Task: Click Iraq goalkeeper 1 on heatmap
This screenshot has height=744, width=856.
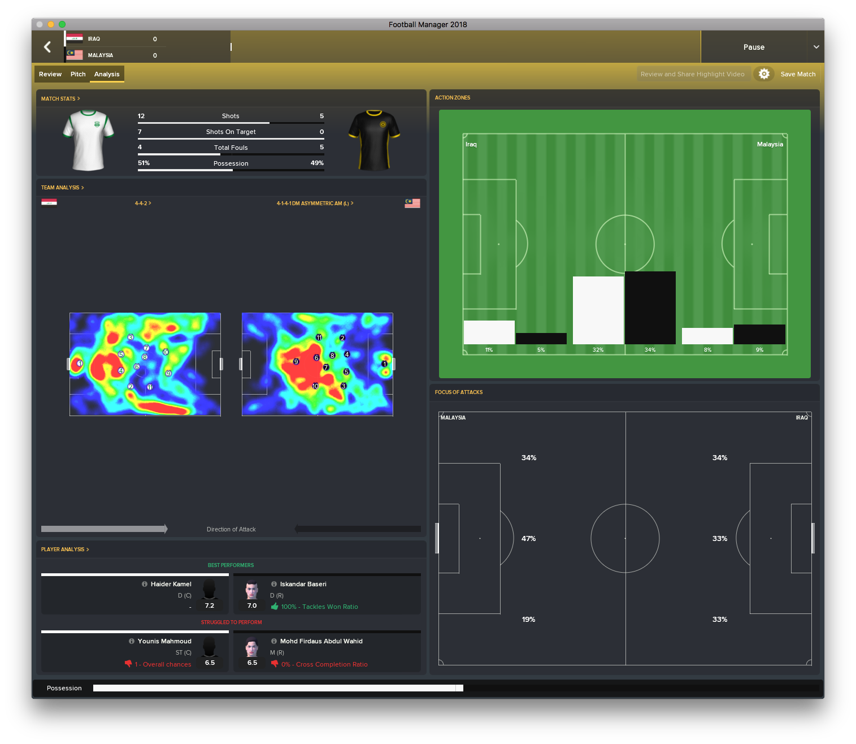Action: tap(80, 363)
